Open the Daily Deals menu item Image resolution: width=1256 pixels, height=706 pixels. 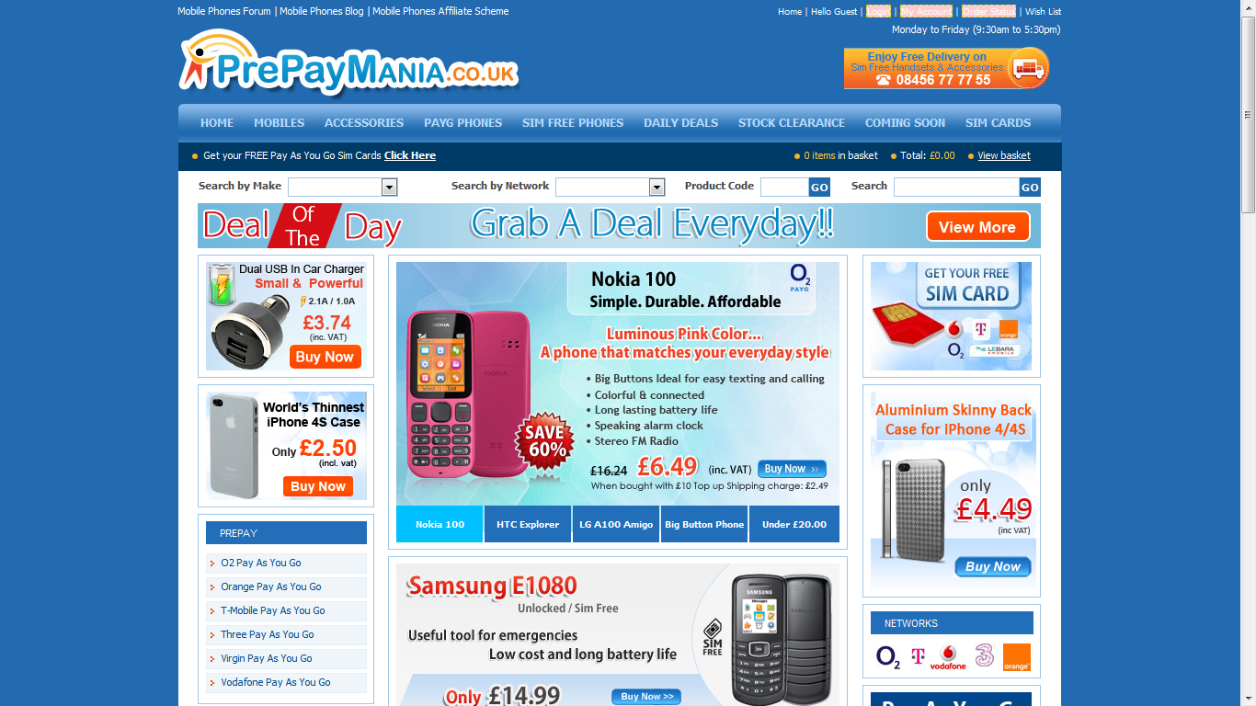680,122
